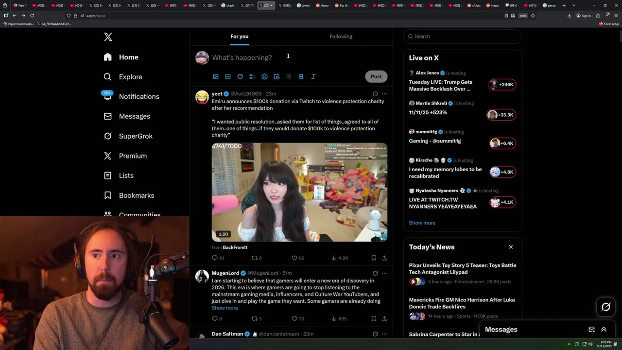Open Lists in the sidebar
Image resolution: width=622 pixels, height=350 pixels.
point(119,175)
